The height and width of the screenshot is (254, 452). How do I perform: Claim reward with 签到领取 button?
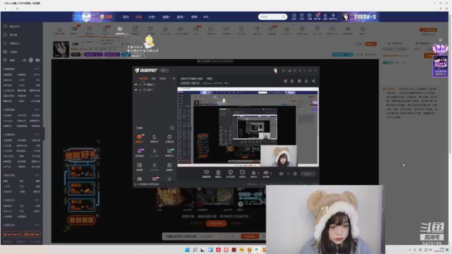click(x=81, y=220)
